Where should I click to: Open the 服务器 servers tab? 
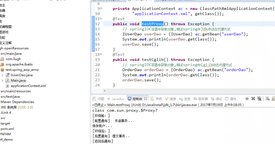pyautogui.click(x=200, y=99)
